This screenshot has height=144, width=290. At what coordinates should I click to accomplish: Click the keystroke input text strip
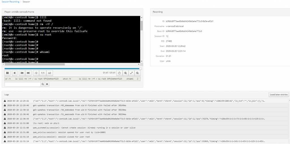(72, 79)
